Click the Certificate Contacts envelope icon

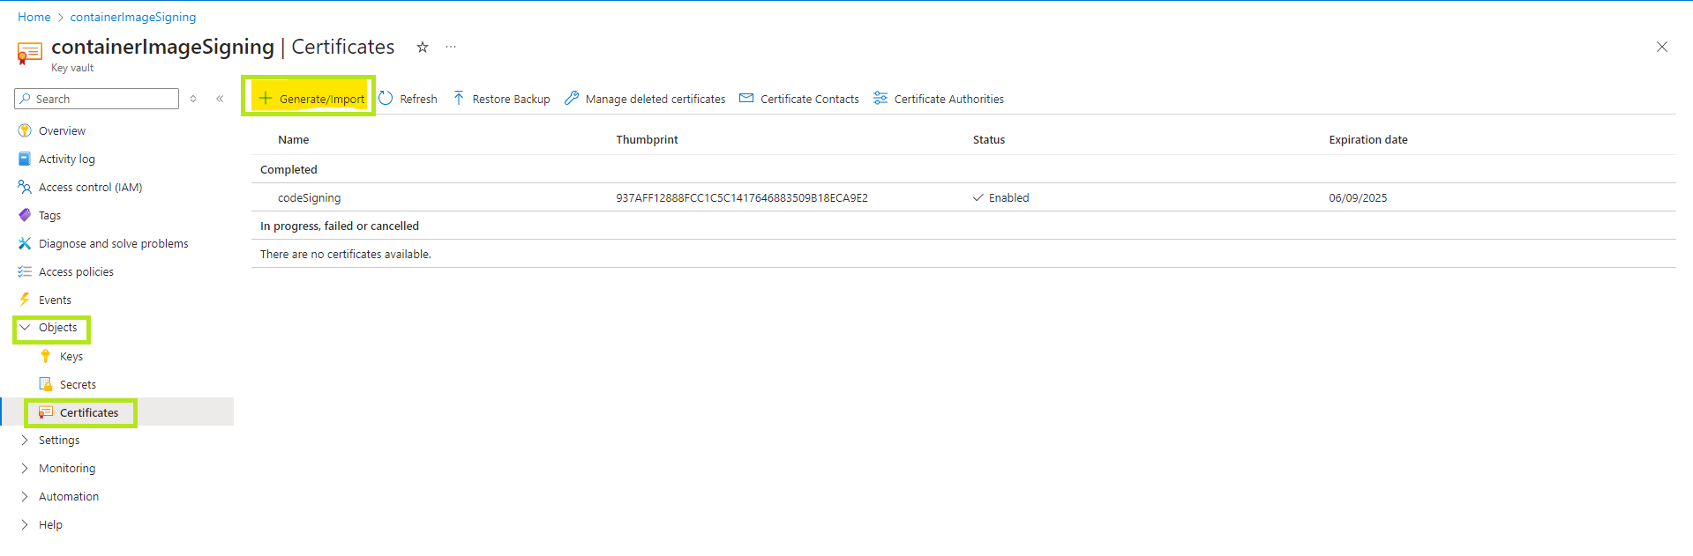(746, 98)
